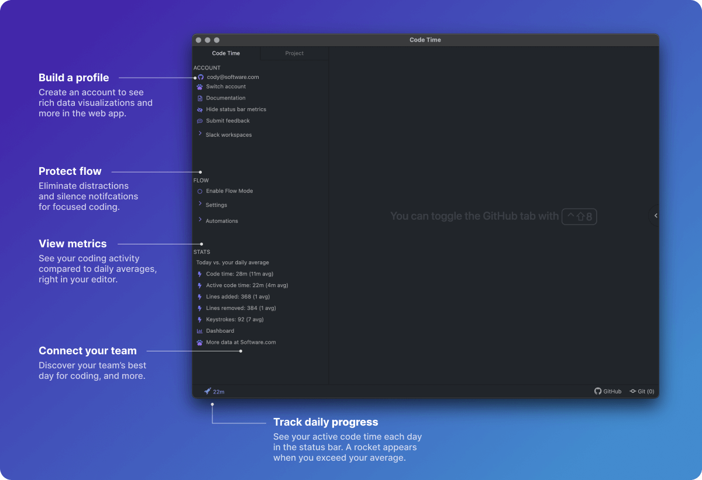Expand Slack workspaces chevron
This screenshot has height=480, width=702.
200,134
